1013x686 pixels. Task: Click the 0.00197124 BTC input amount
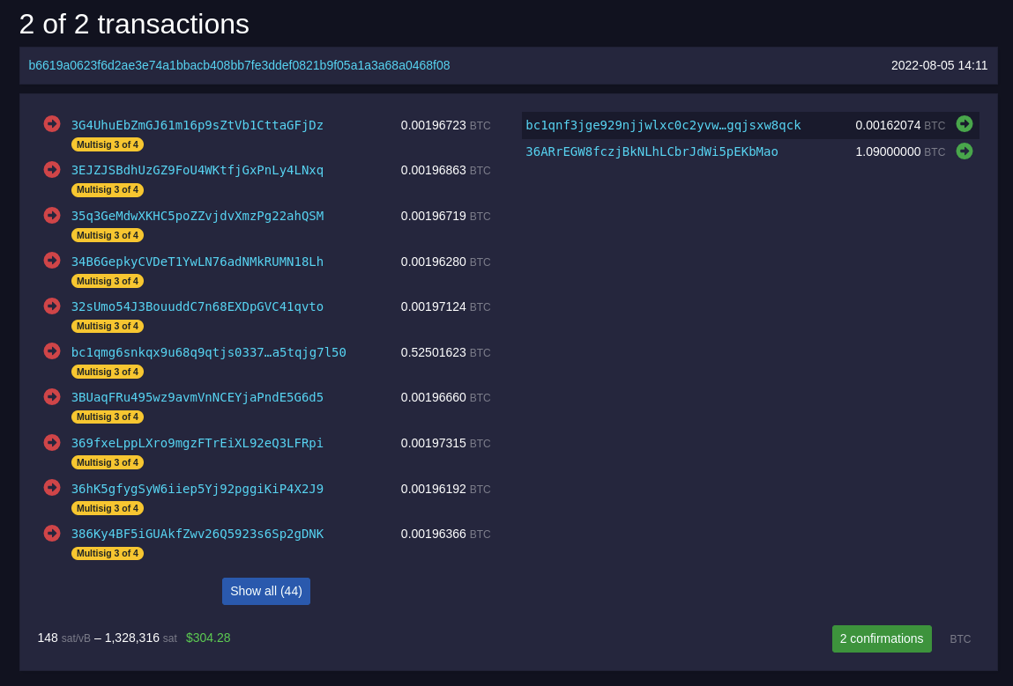tap(445, 306)
